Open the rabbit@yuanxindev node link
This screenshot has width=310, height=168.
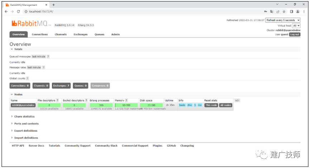23,105
